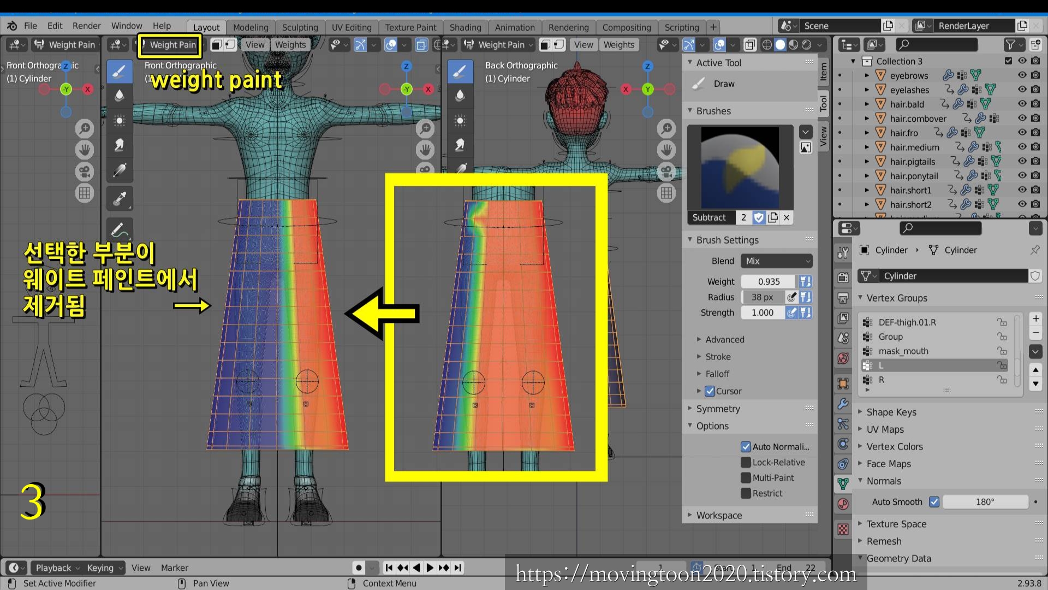Open the Weights menu in the middle viewport

tap(290, 45)
